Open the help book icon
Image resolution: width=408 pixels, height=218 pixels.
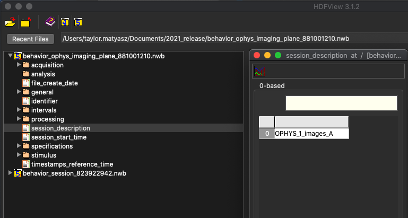click(x=50, y=22)
